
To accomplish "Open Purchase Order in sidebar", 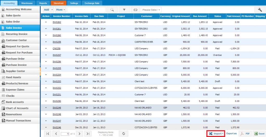I will [x=20, y=59].
